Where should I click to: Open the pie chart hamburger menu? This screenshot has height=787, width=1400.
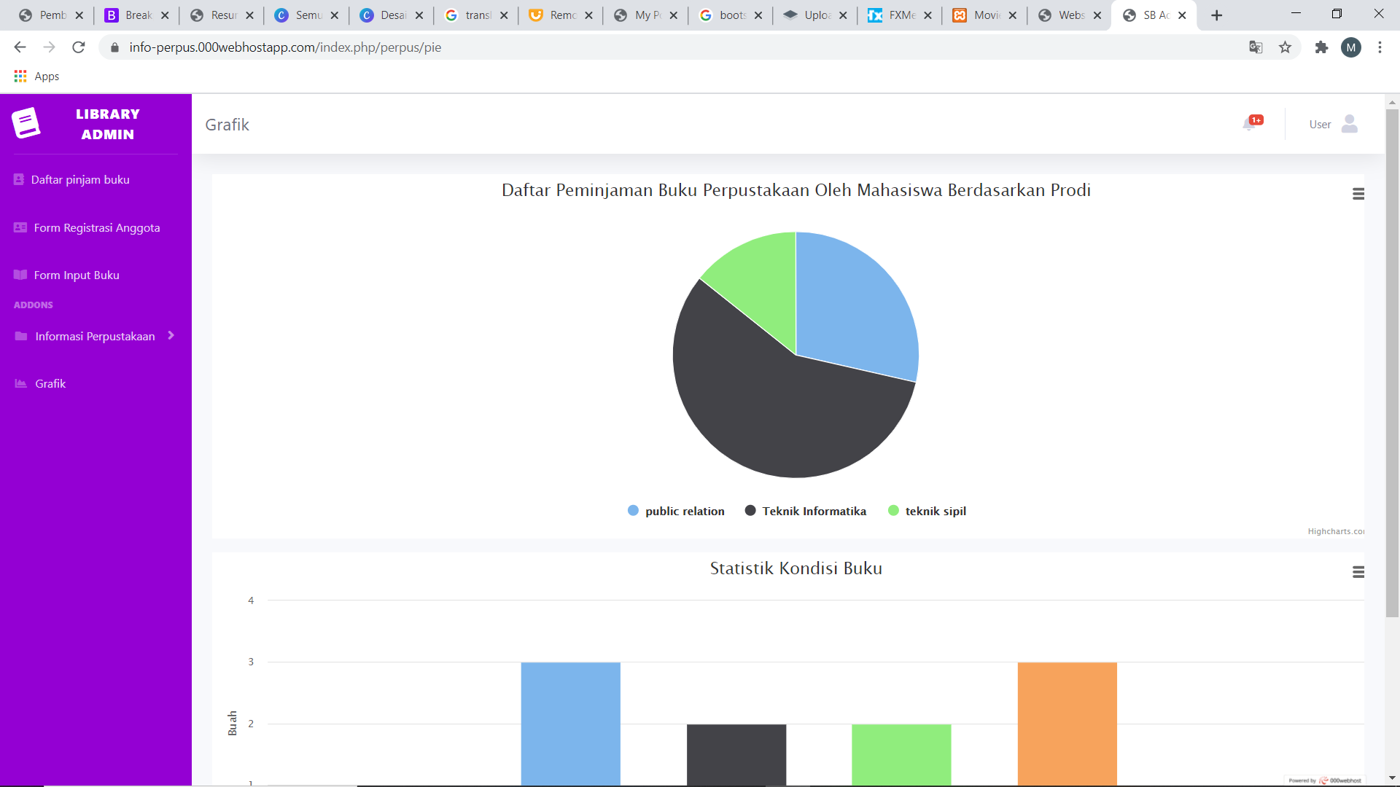(1358, 194)
